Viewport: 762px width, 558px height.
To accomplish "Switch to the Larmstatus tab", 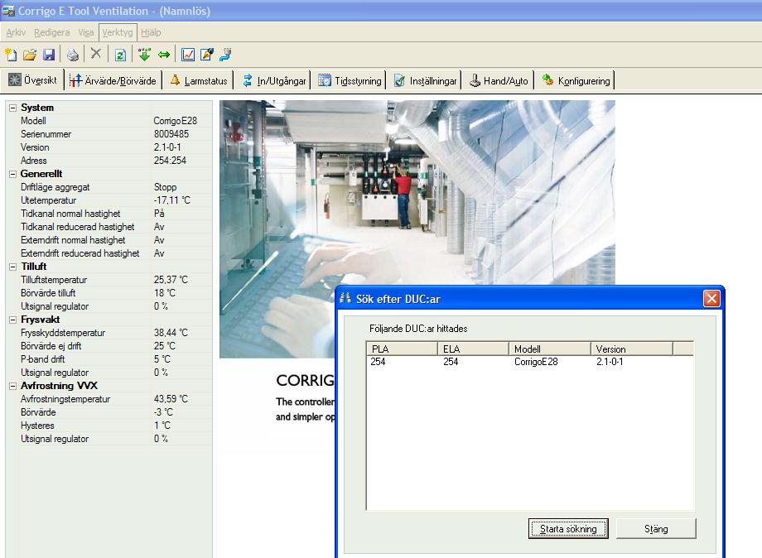I will (x=198, y=80).
